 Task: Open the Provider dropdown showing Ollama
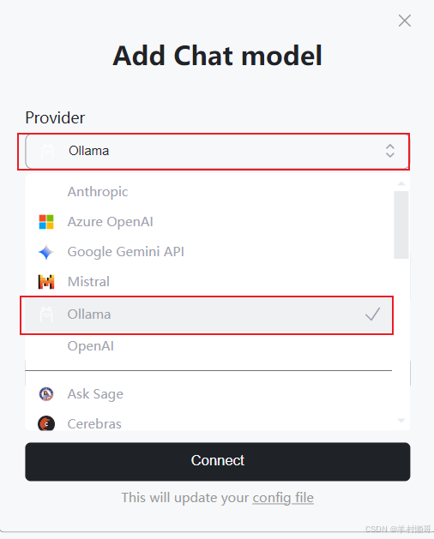217,152
